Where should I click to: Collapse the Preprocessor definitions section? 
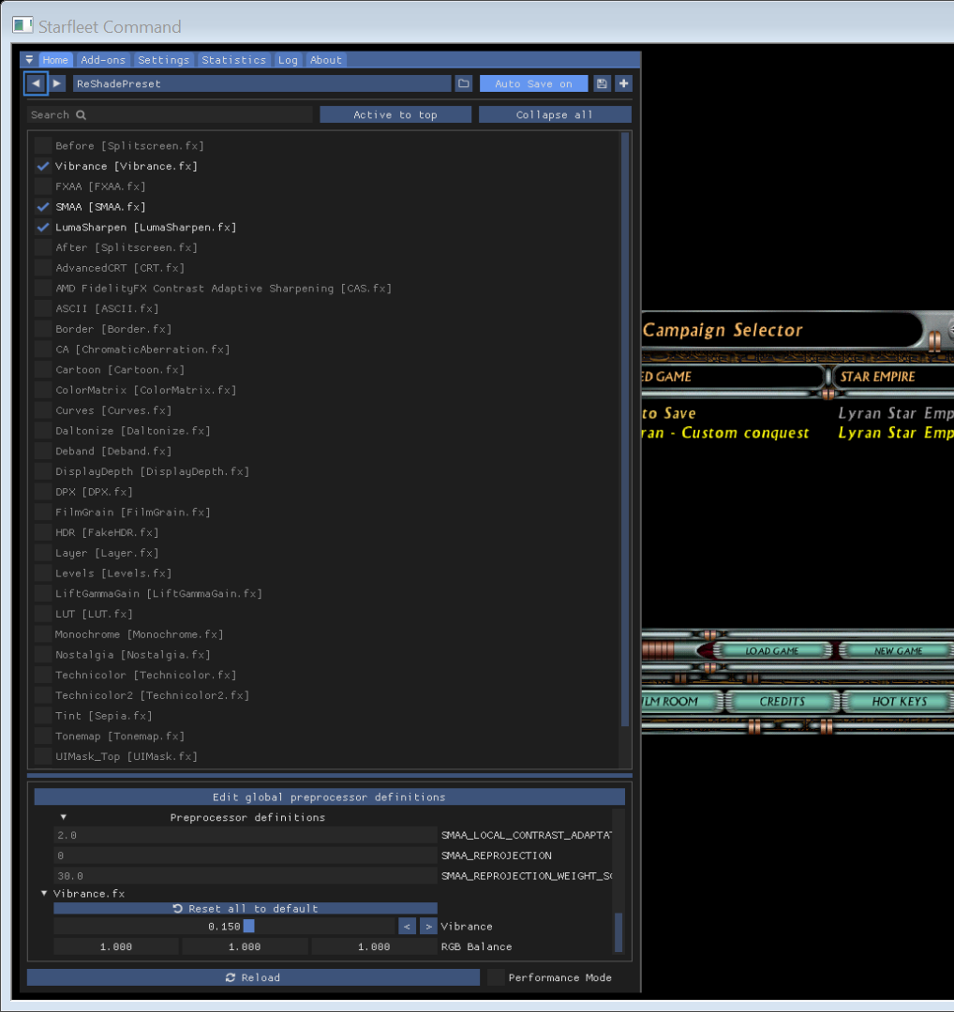click(x=64, y=817)
